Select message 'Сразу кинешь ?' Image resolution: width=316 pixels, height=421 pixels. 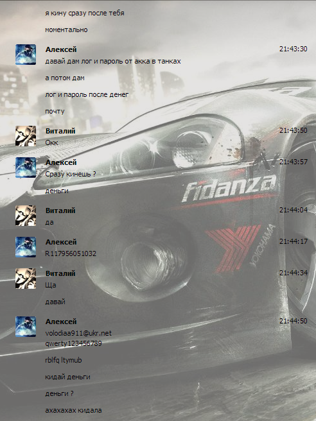tap(71, 175)
